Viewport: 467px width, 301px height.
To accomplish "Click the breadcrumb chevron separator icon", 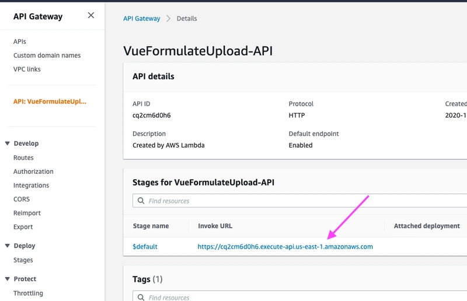I will tap(169, 19).
